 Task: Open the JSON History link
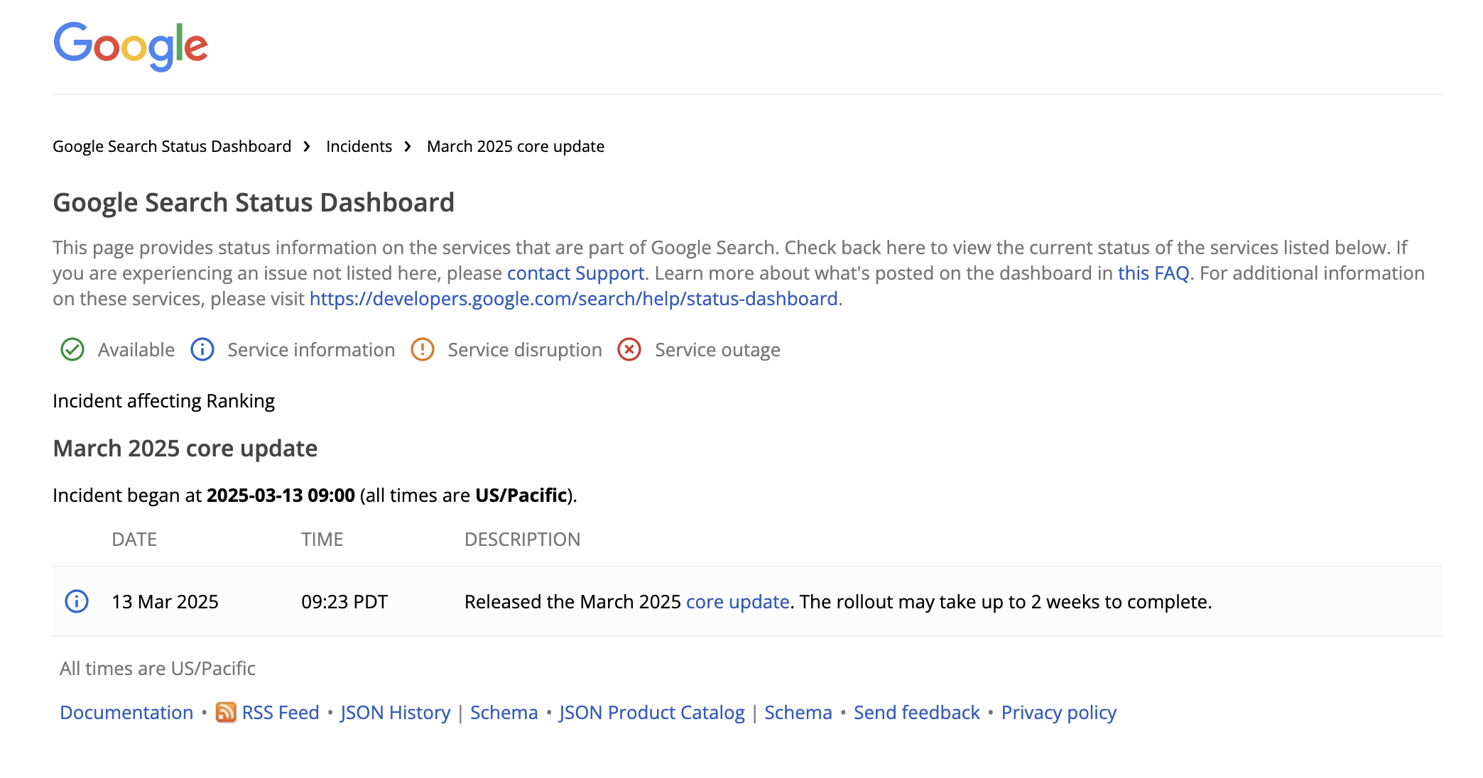(x=395, y=713)
